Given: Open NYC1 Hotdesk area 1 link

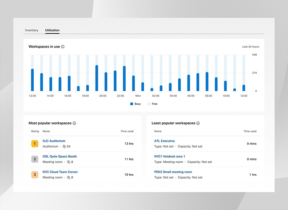Looking at the screenshot, I should click(x=169, y=157).
